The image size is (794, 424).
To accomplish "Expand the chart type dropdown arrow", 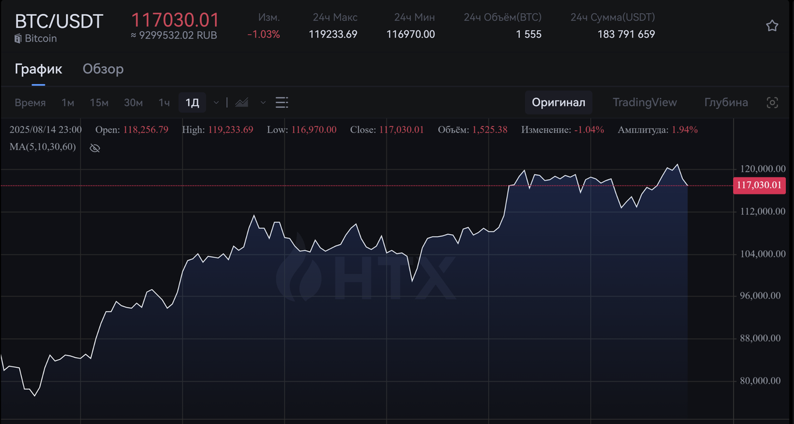I will pyautogui.click(x=263, y=103).
